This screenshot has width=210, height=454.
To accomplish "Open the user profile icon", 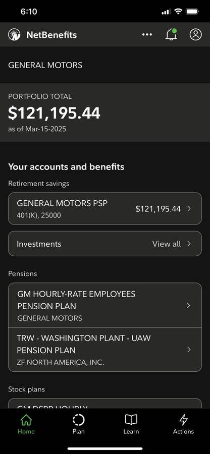I will click(x=196, y=35).
